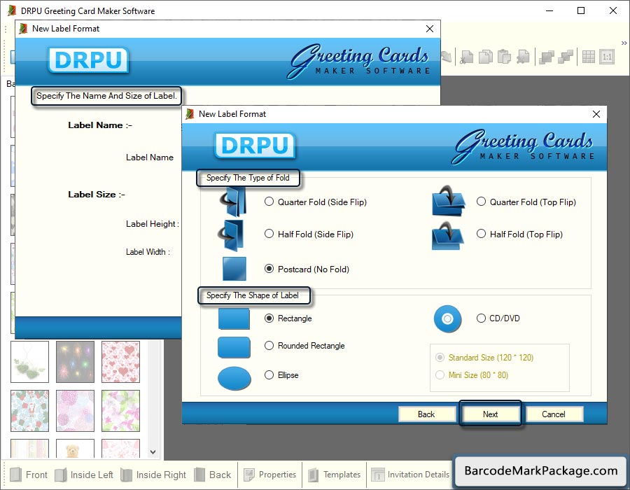630x490 pixels.
Task: Click the Paste clipboard toolbar icon
Action: 504,57
